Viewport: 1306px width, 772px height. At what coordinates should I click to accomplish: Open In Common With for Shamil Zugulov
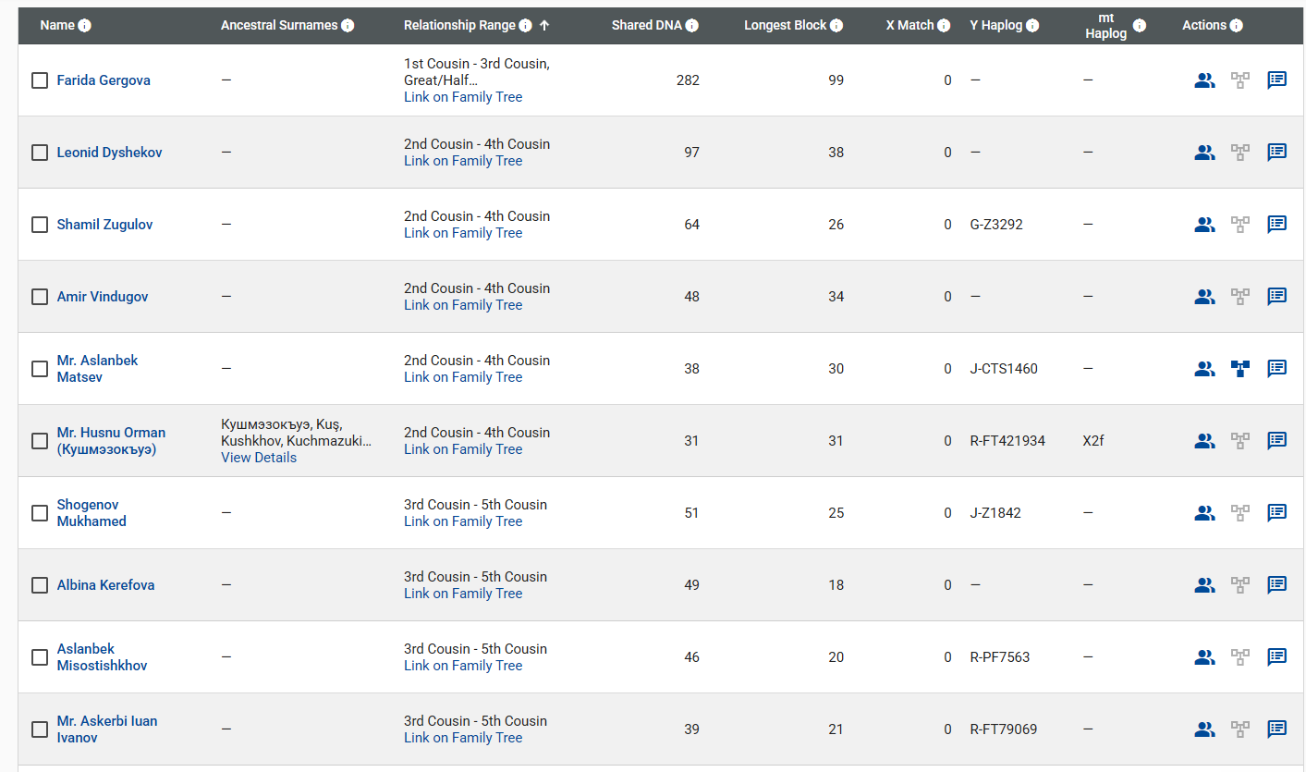(1204, 225)
